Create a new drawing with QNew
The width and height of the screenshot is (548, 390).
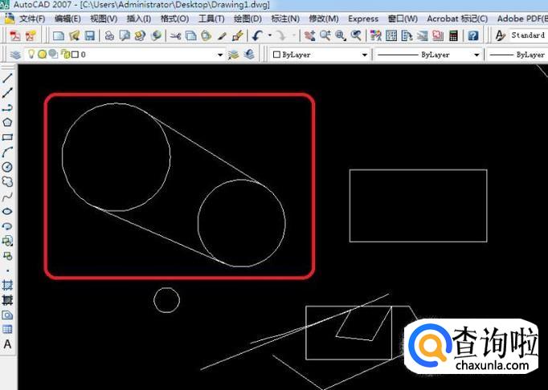pos(59,35)
